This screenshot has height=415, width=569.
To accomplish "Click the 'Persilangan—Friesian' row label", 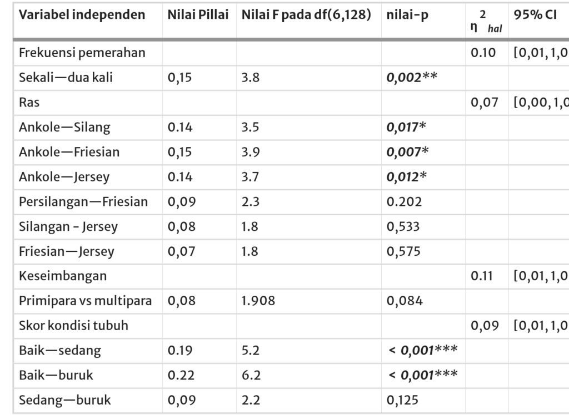I will click(x=83, y=201).
